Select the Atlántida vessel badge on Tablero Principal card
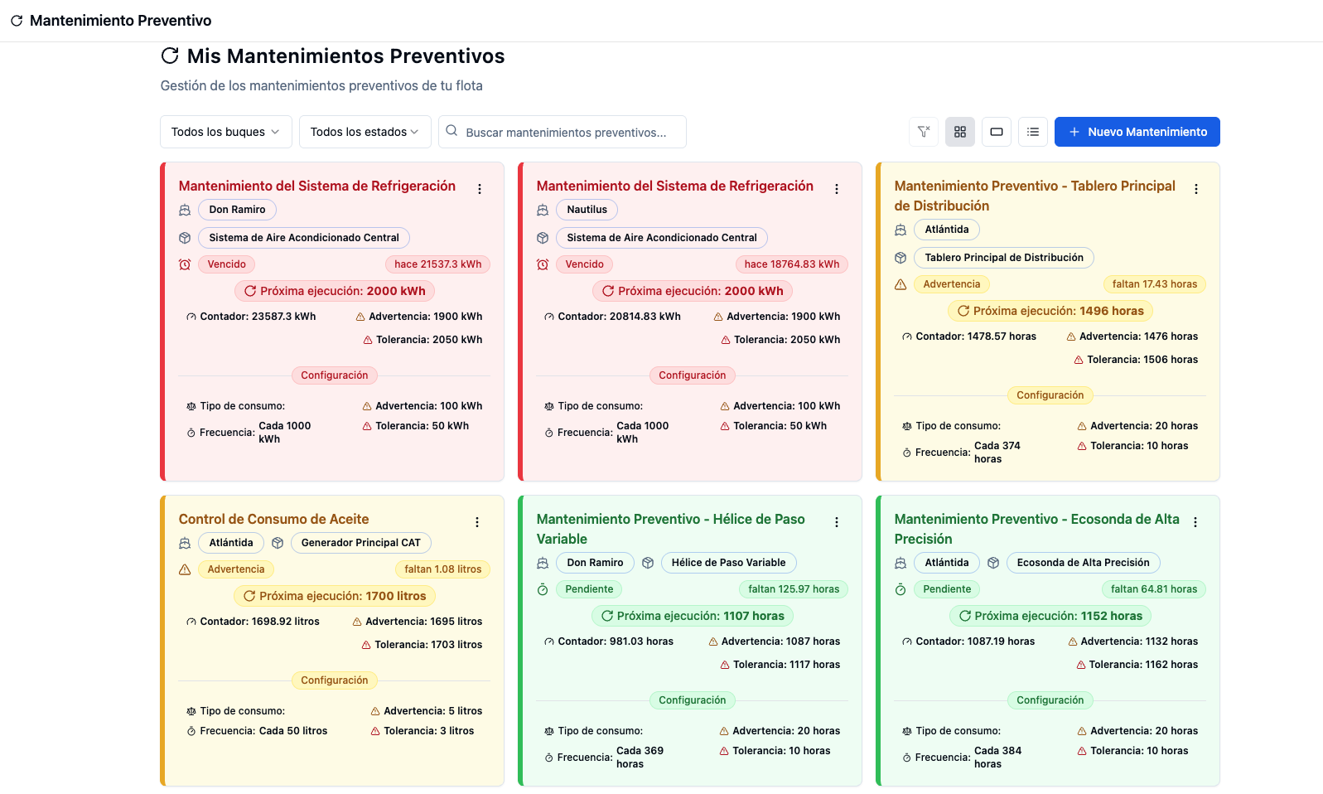 pyautogui.click(x=946, y=229)
